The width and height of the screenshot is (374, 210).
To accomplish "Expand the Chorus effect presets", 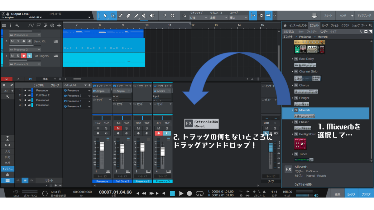I will pyautogui.click(x=292, y=85).
